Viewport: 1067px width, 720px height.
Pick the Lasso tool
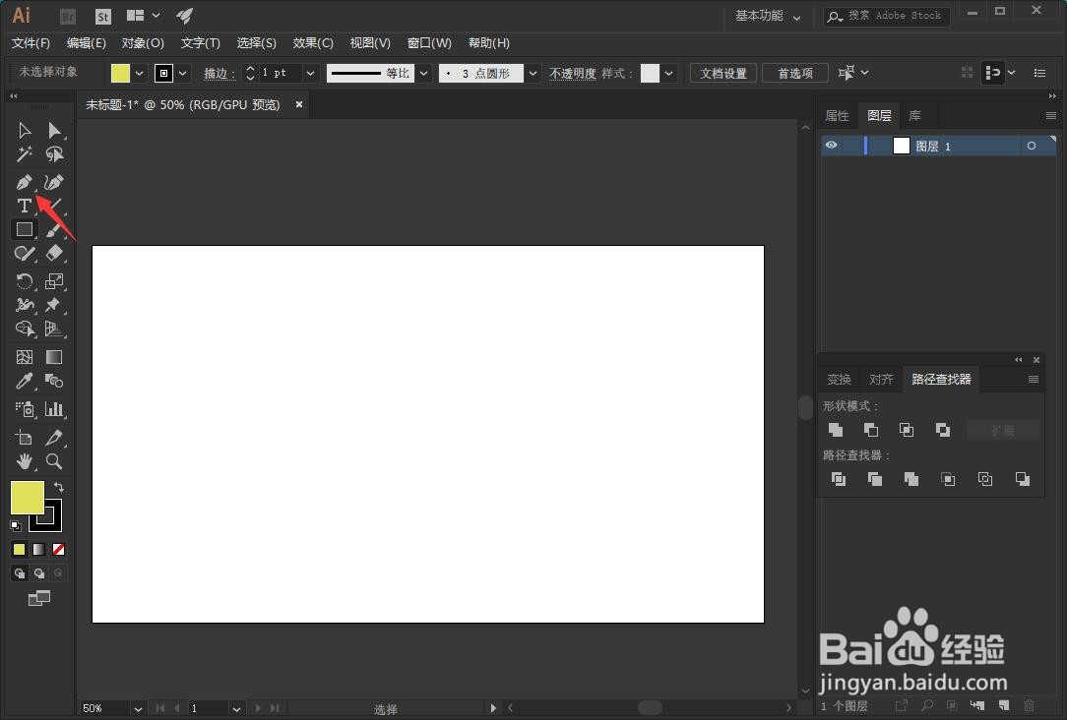point(54,155)
